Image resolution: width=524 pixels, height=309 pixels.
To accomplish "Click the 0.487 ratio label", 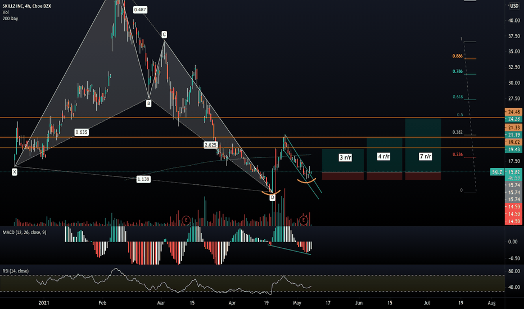I will [140, 10].
